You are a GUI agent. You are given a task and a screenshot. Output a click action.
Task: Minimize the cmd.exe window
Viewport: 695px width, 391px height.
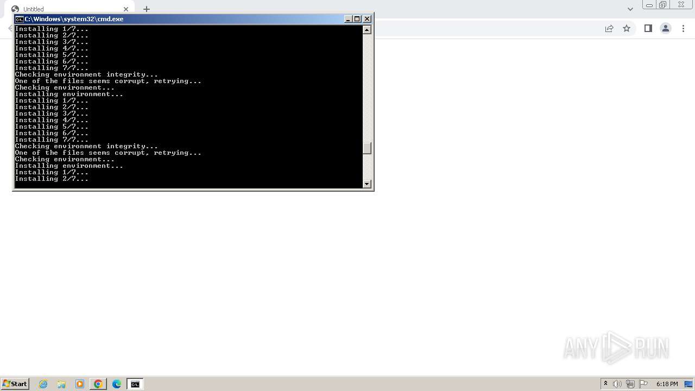(349, 19)
